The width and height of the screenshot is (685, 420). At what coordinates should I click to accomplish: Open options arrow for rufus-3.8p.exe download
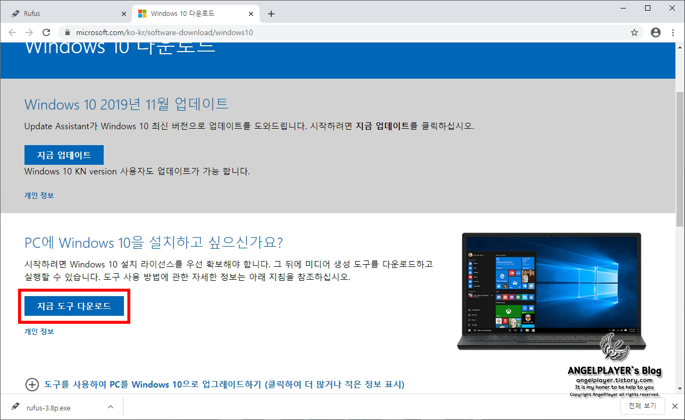pyautogui.click(x=111, y=407)
